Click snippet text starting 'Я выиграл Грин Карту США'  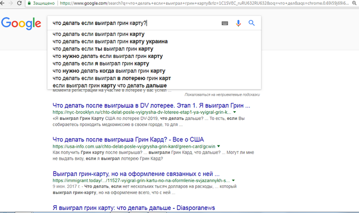pyautogui.click(x=149, y=121)
